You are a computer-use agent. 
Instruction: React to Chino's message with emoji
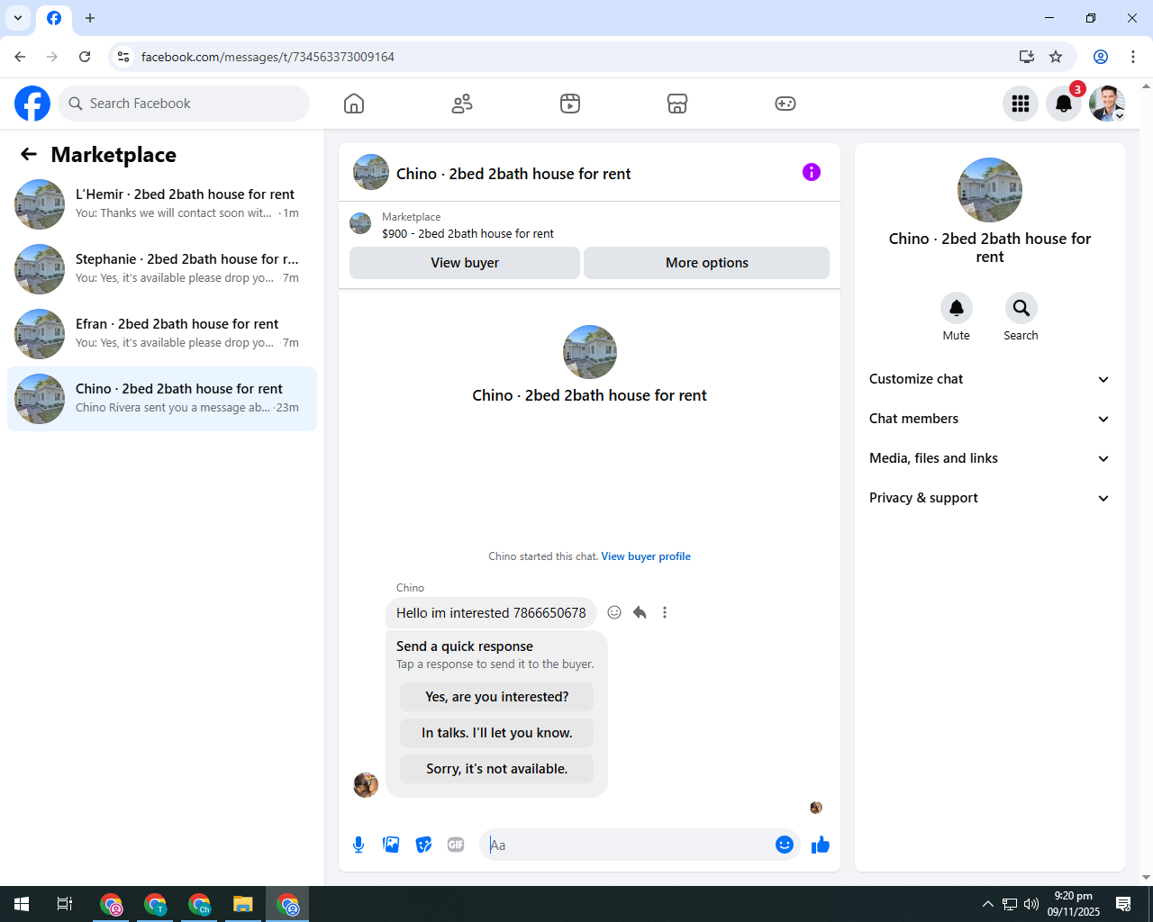614,612
